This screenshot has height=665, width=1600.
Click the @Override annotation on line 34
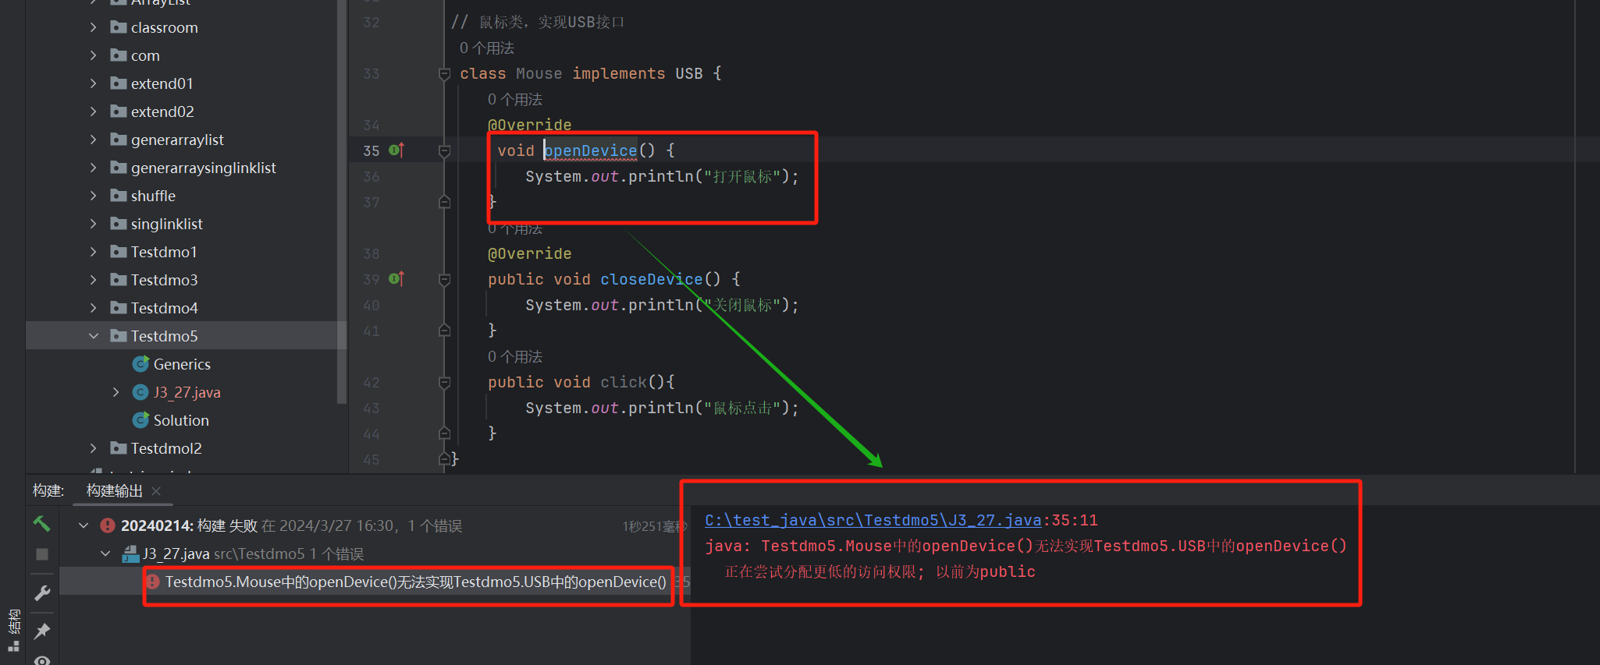click(529, 125)
